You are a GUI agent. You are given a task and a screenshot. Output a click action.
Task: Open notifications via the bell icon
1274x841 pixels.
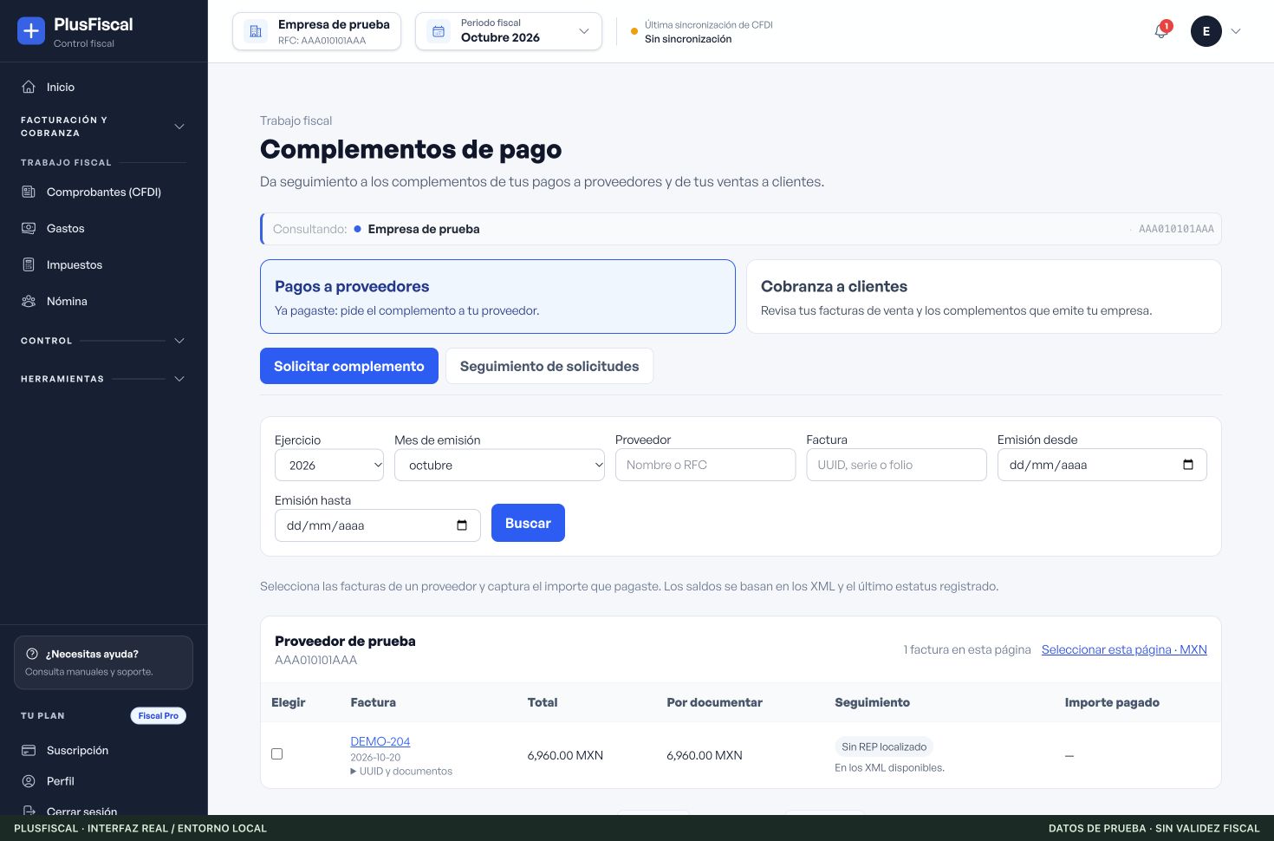[x=1161, y=31]
